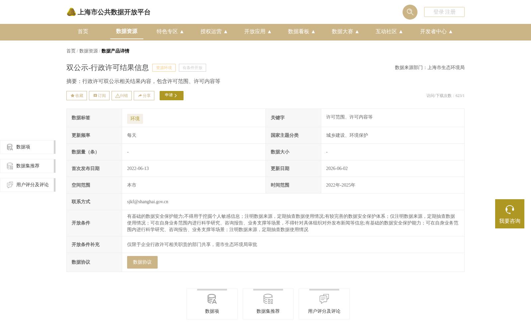Go to 首页 in navigation bar

click(83, 32)
